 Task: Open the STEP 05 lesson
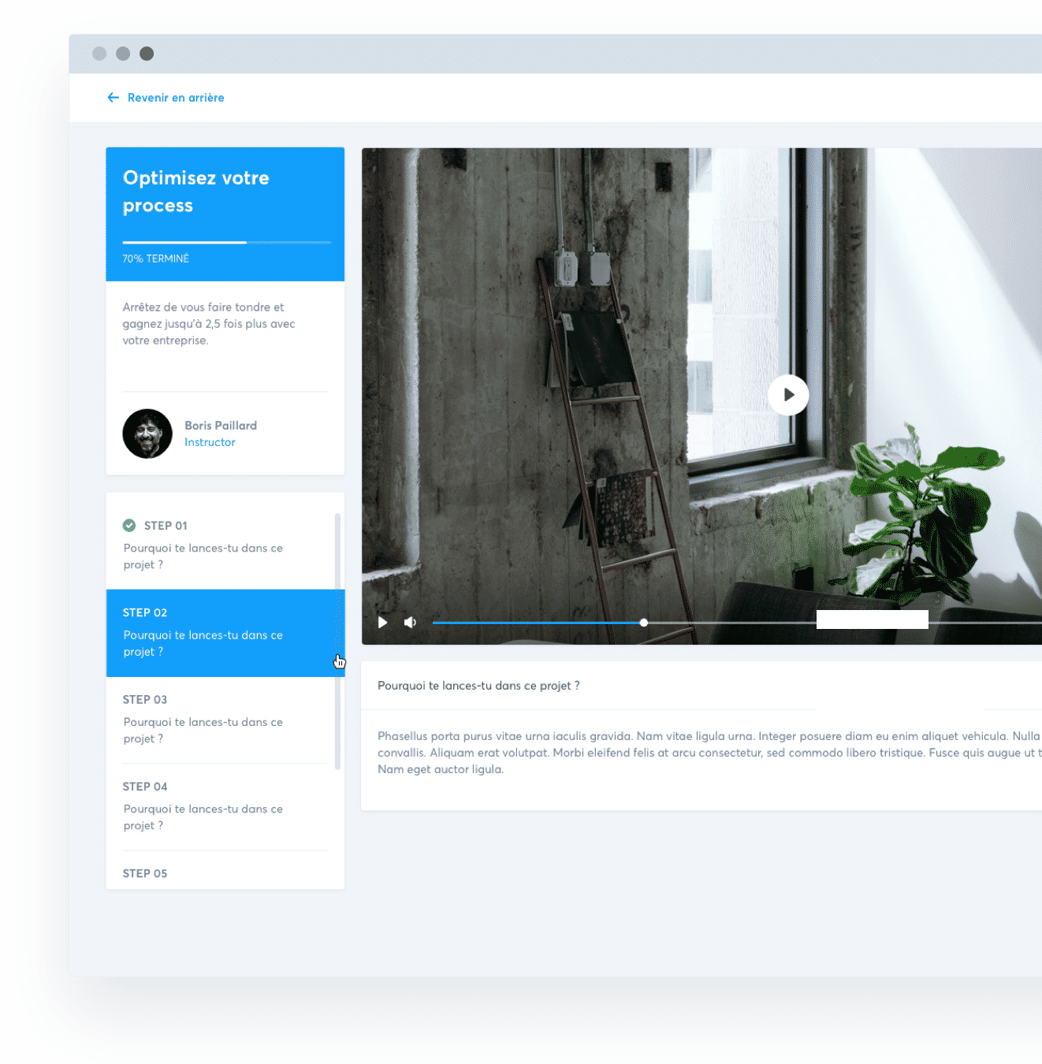145,873
